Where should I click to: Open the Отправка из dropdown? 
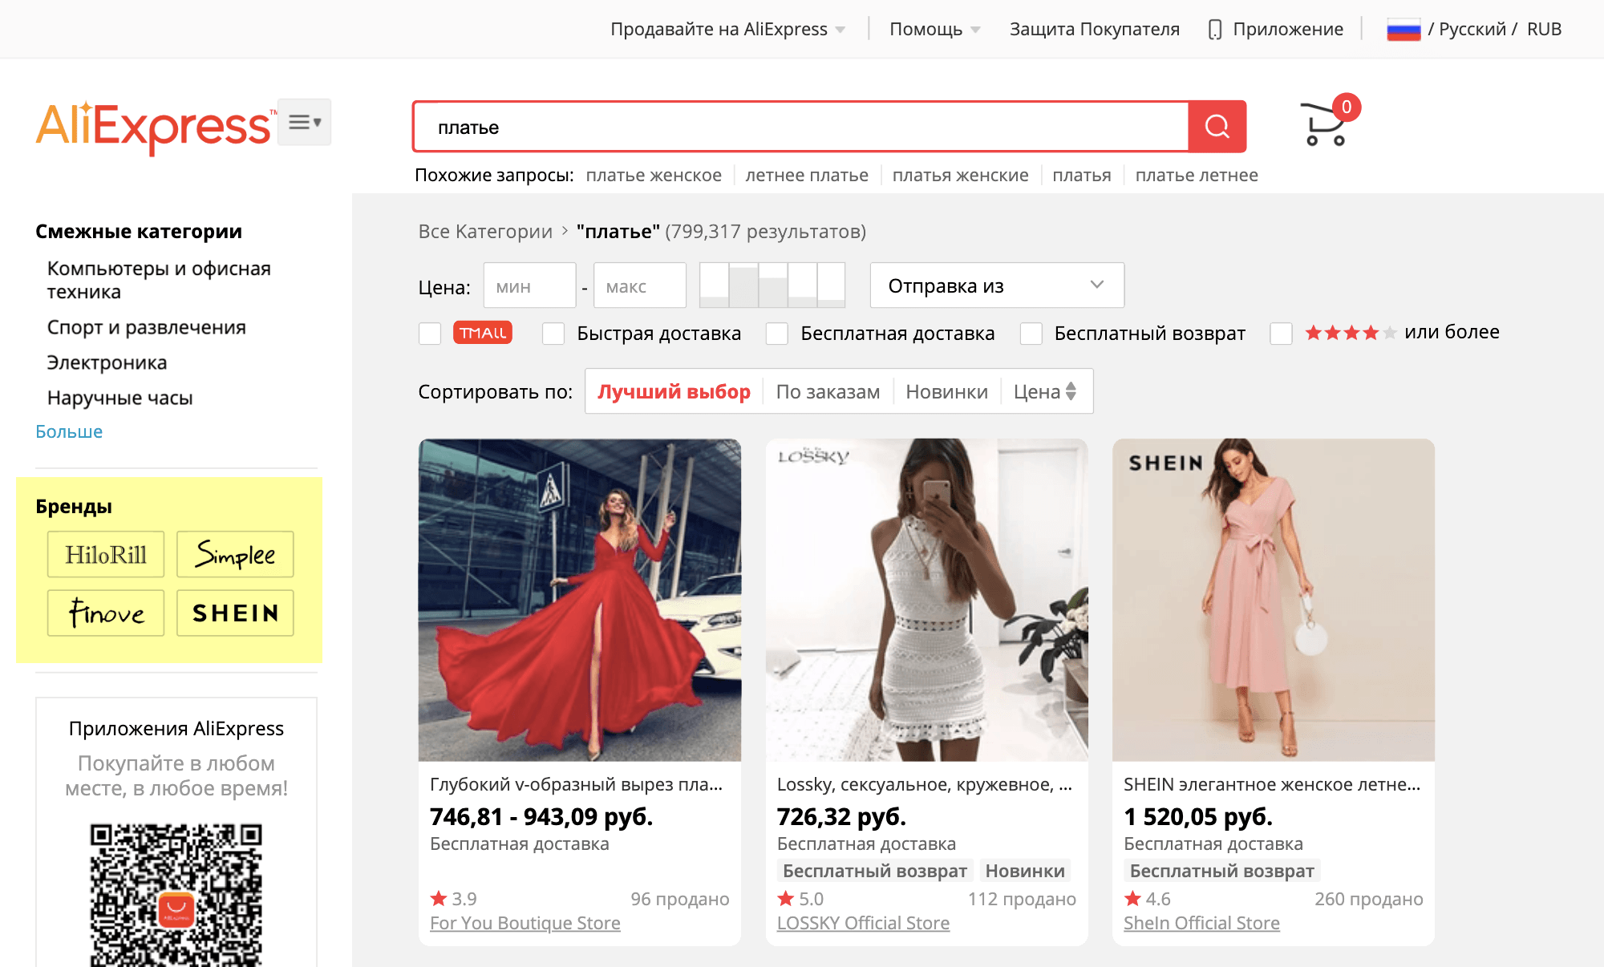coord(997,285)
